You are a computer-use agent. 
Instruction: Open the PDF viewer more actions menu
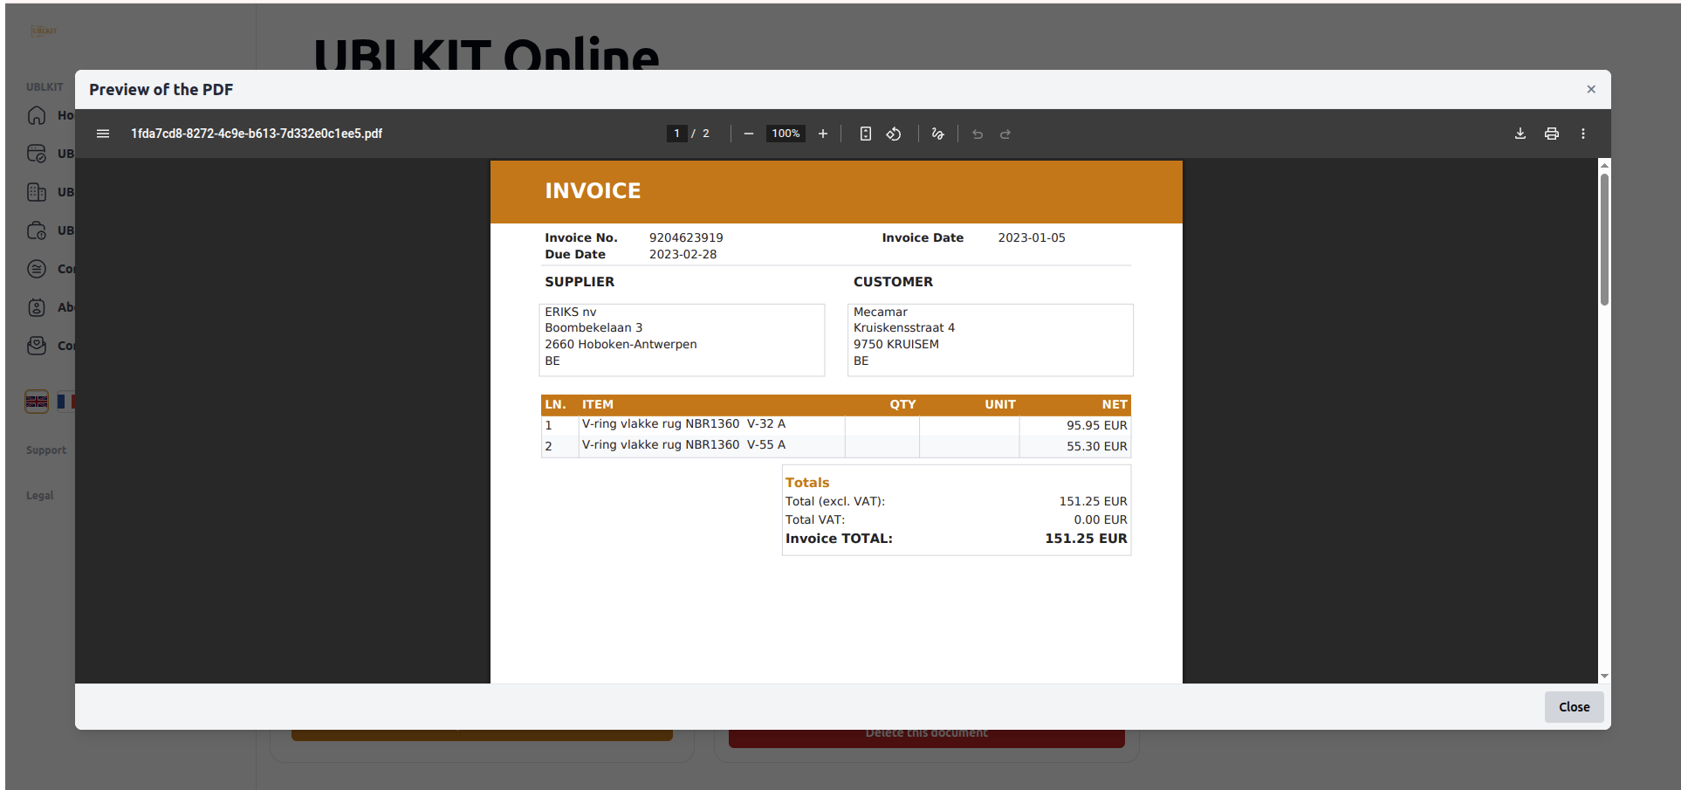pyautogui.click(x=1582, y=134)
